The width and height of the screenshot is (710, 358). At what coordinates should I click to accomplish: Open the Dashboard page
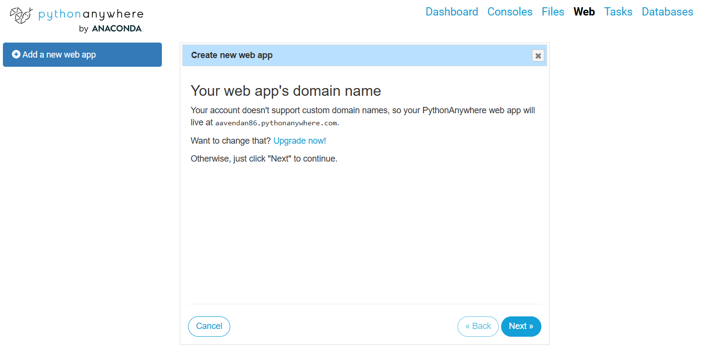[452, 12]
